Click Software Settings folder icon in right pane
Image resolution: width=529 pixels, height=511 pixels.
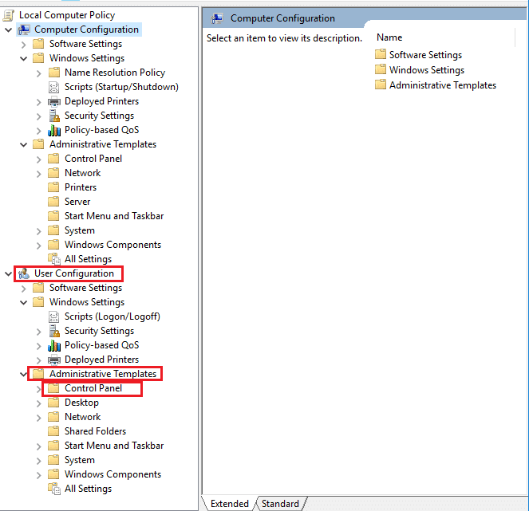click(x=381, y=54)
